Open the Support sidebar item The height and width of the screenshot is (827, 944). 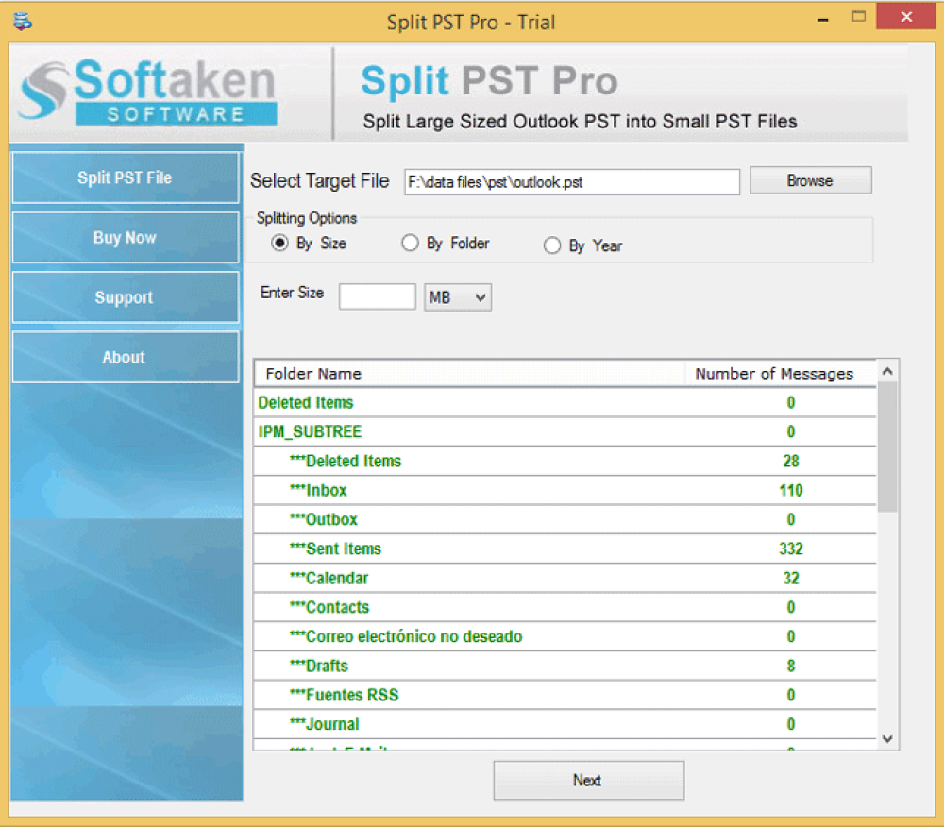click(125, 297)
